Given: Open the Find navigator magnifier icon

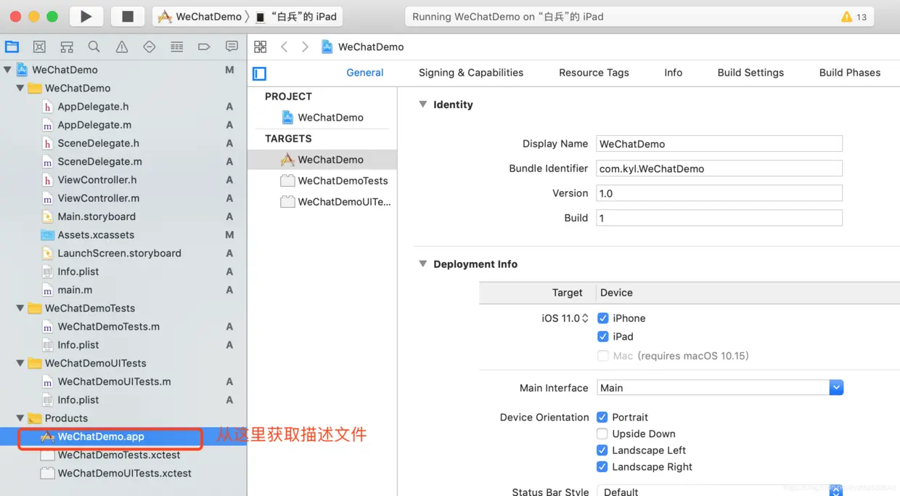Looking at the screenshot, I should click(x=94, y=46).
